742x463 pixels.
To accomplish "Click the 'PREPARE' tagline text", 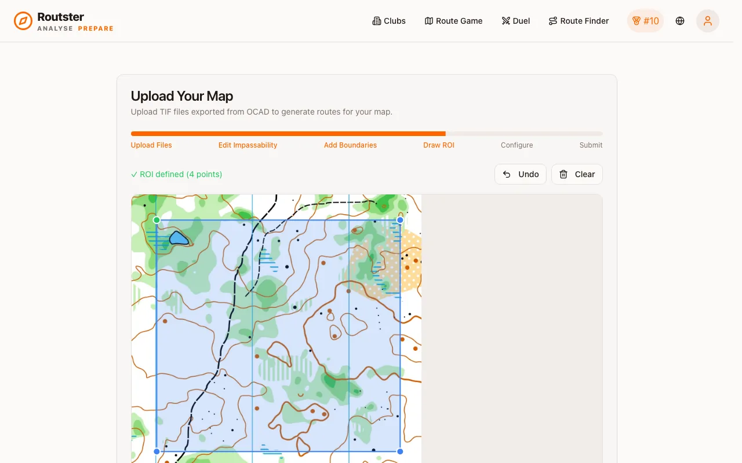I will (x=96, y=28).
